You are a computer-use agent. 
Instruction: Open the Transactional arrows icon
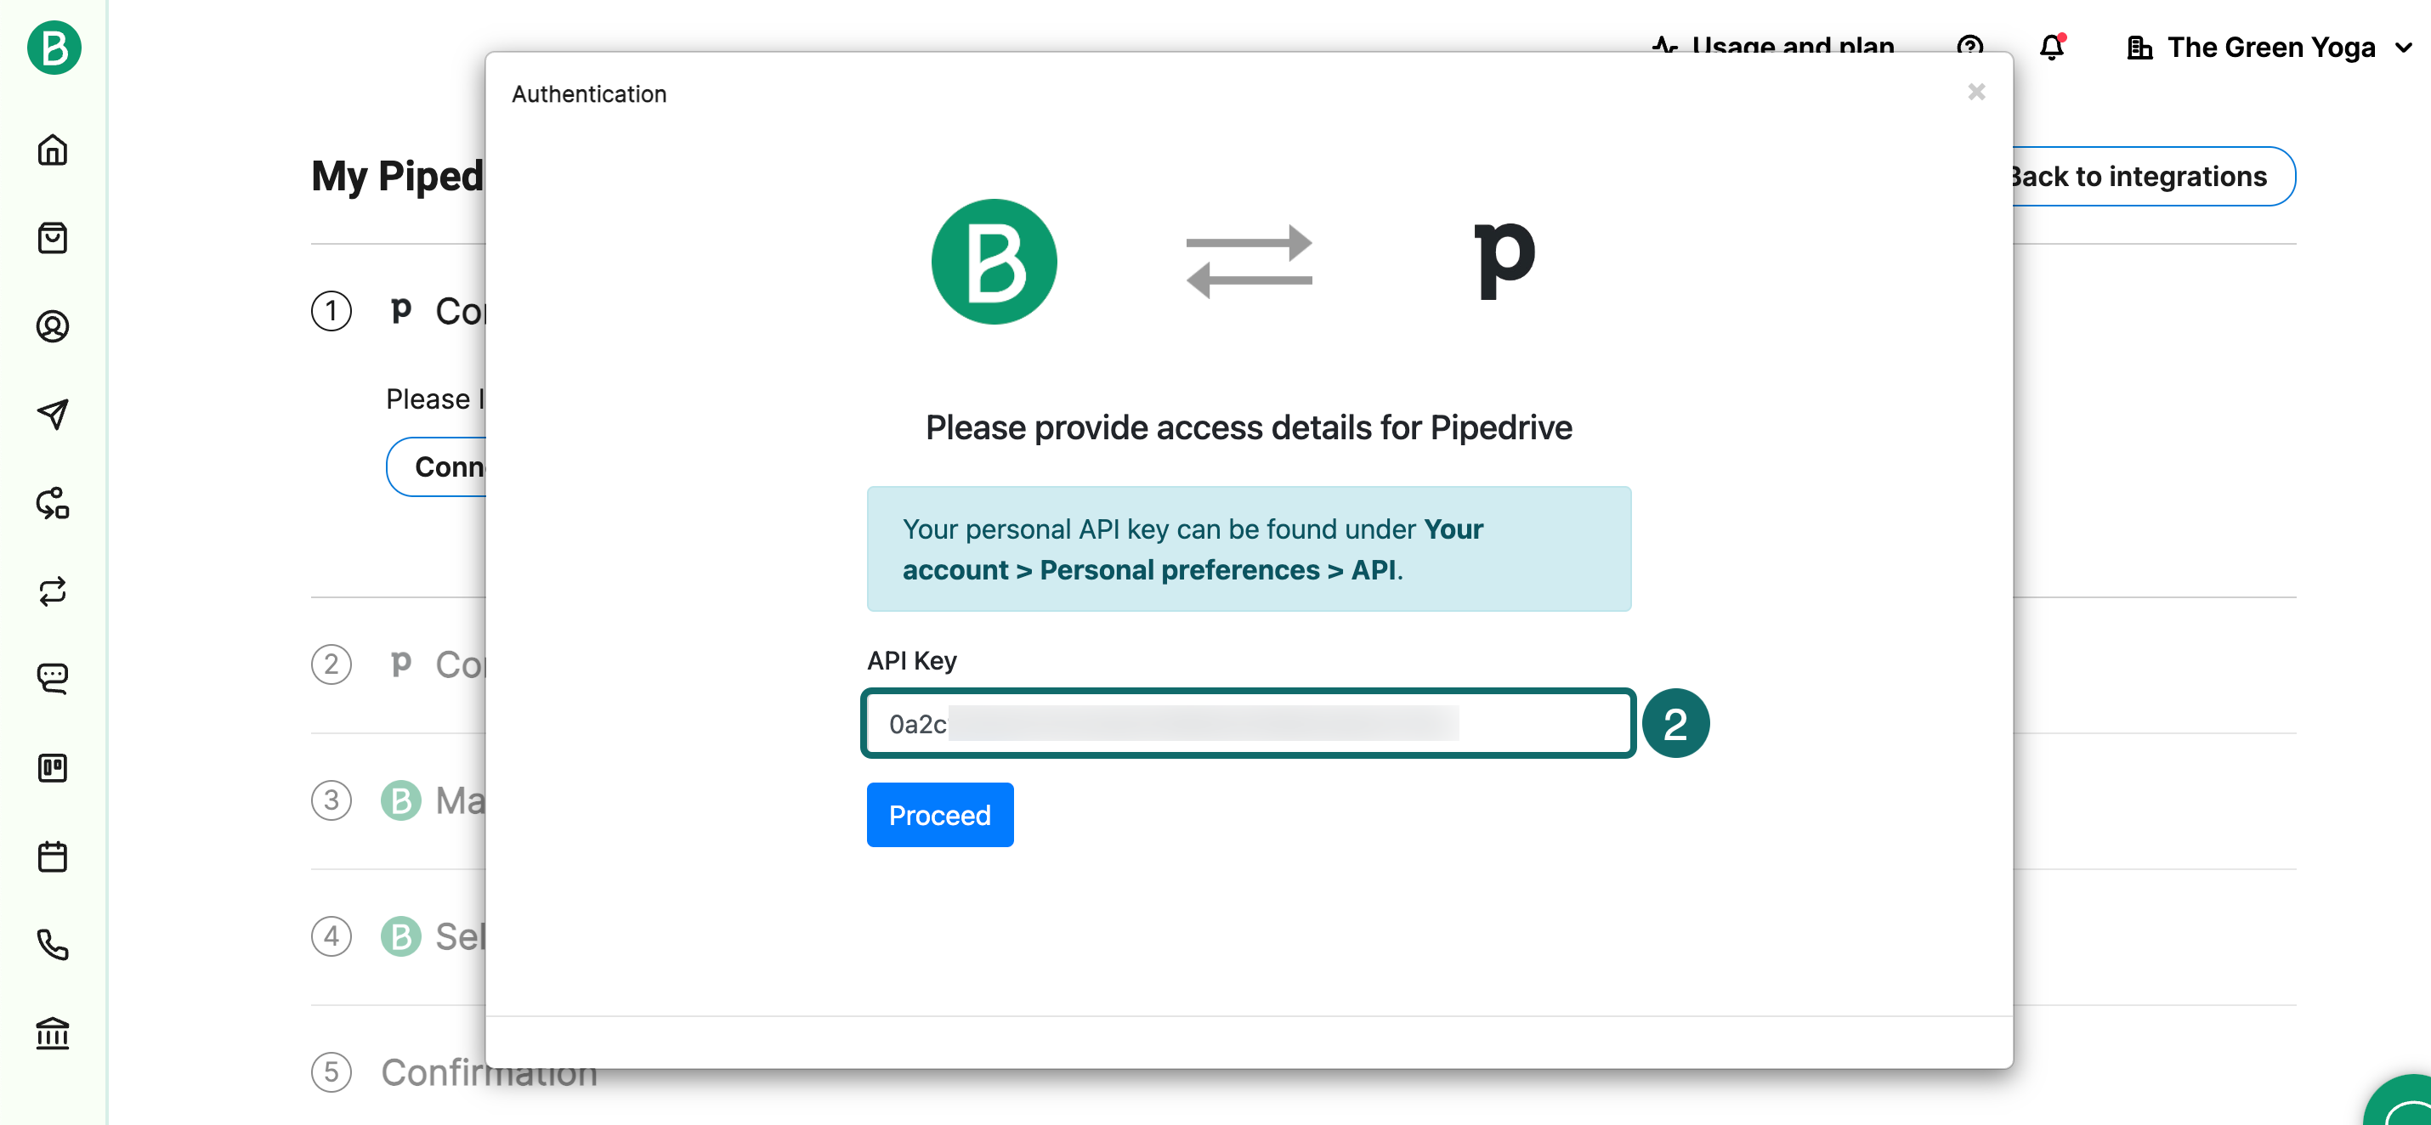[53, 591]
